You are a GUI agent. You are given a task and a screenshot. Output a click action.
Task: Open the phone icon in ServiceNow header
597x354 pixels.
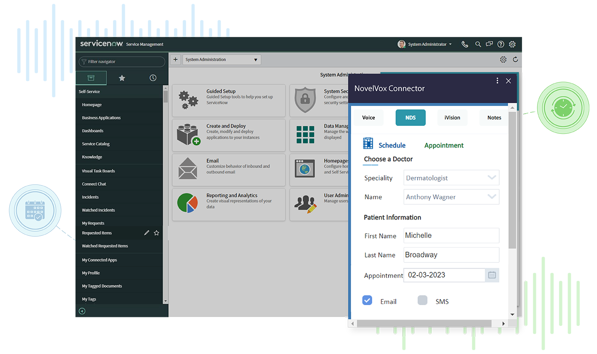(465, 44)
